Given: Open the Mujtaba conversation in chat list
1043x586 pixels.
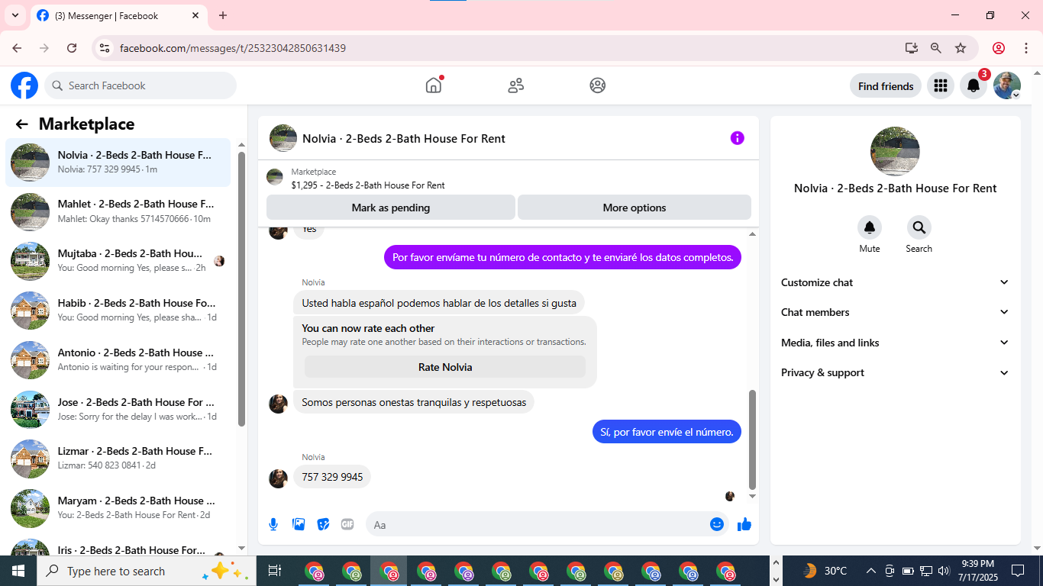Looking at the screenshot, I should [x=118, y=261].
